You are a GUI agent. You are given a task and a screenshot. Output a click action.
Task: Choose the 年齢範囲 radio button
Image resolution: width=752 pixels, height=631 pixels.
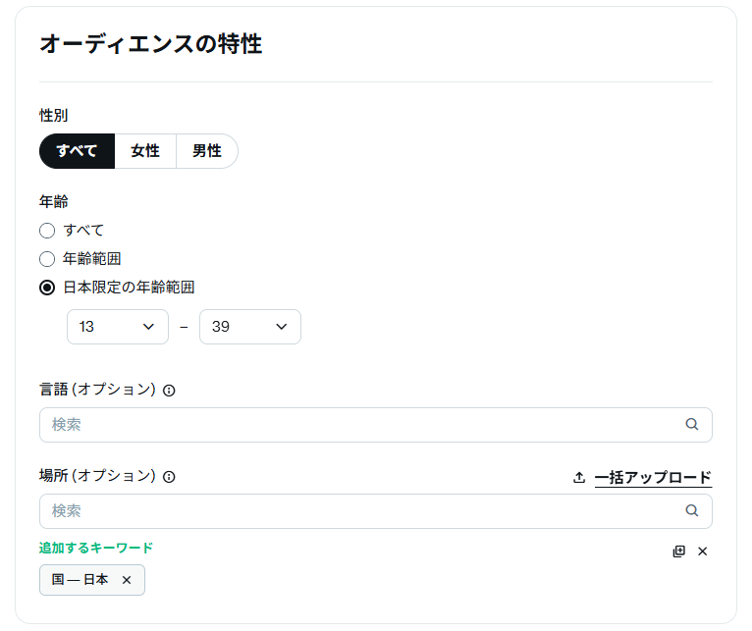pyautogui.click(x=47, y=259)
